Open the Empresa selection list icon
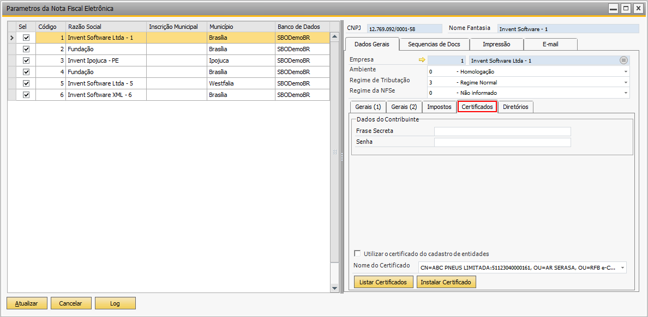 pos(623,60)
